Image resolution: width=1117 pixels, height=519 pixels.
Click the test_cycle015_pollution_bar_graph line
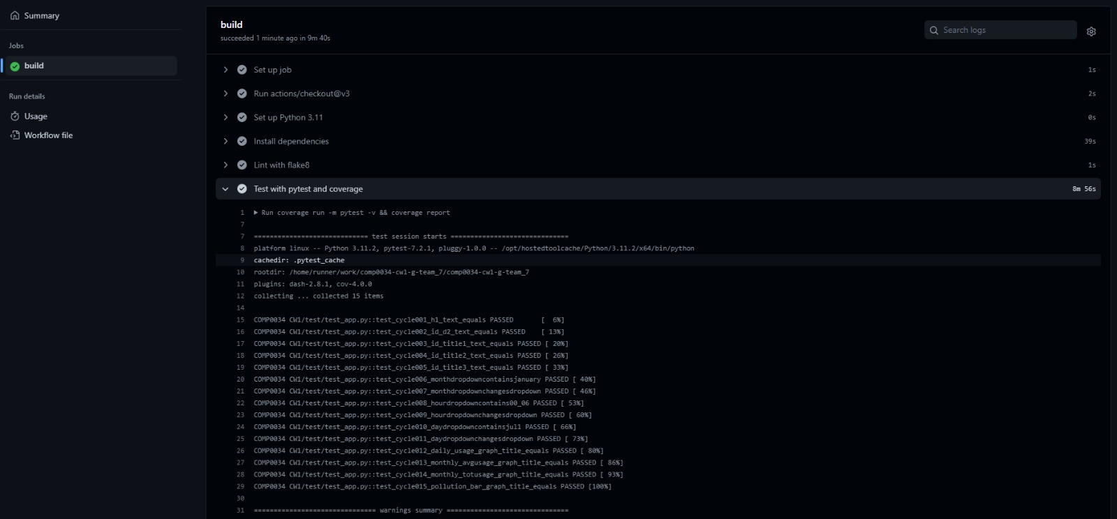click(433, 487)
